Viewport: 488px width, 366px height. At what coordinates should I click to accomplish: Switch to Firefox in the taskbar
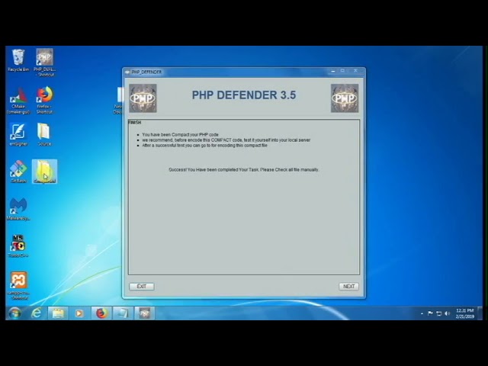coord(101,313)
